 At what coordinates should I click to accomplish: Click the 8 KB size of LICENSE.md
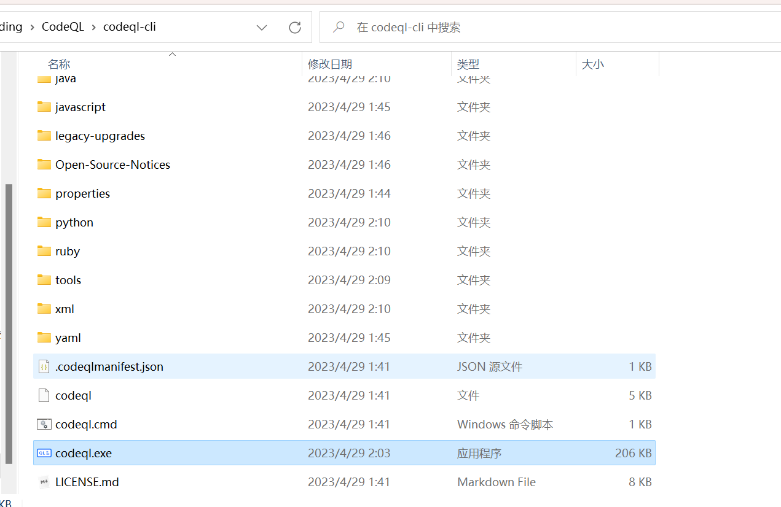(640, 482)
